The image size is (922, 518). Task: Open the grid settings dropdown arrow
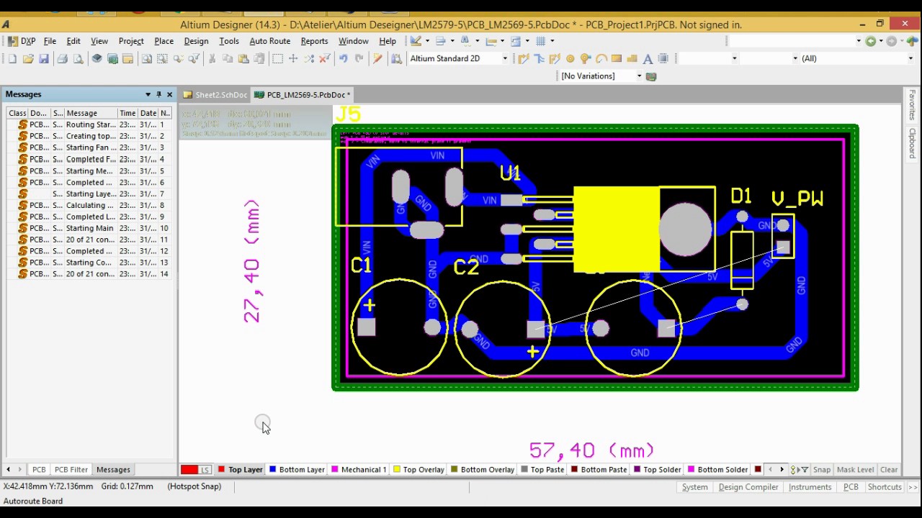(x=552, y=41)
